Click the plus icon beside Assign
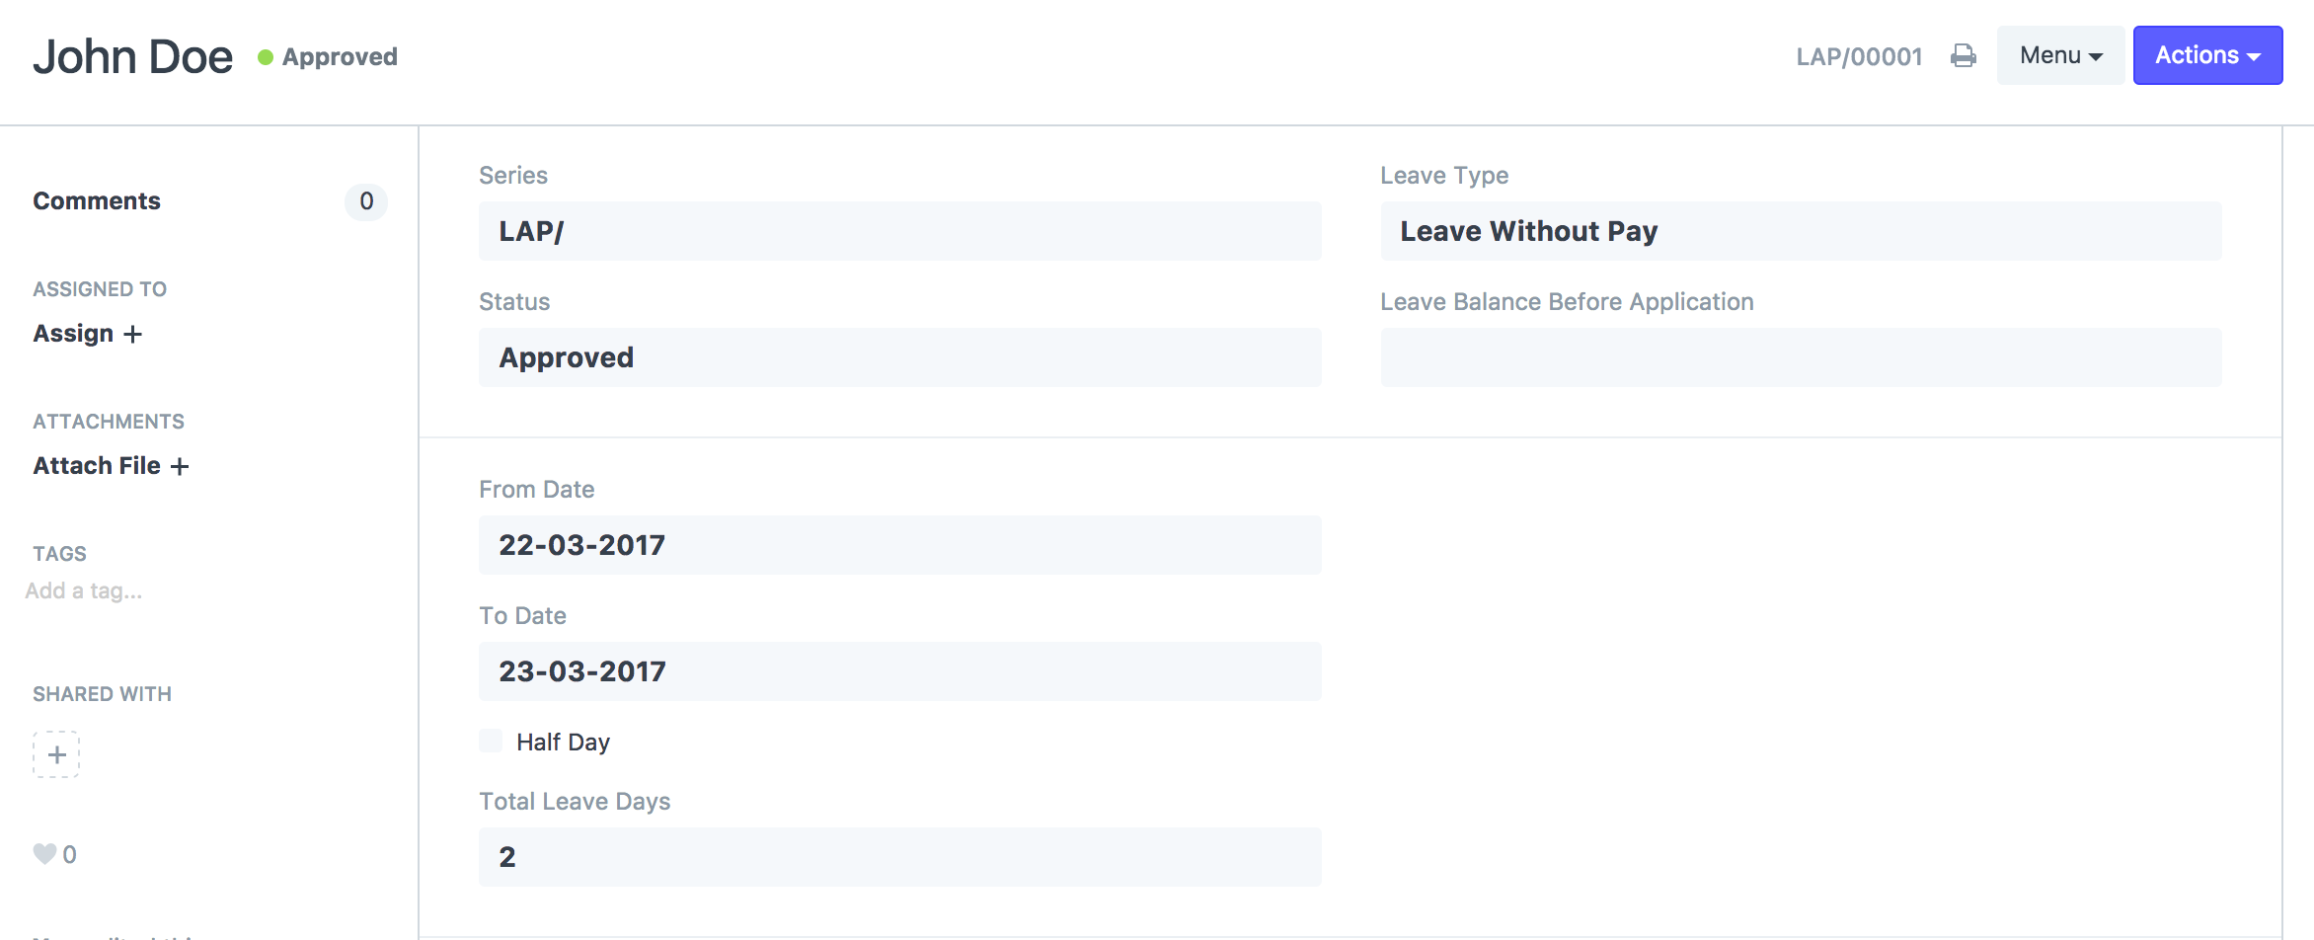Screen dimensions: 2314x940 coord(132,335)
